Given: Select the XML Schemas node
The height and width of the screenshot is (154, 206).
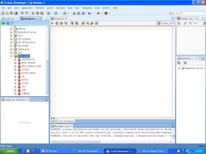Looking at the screenshot, I should (x=24, y=39).
